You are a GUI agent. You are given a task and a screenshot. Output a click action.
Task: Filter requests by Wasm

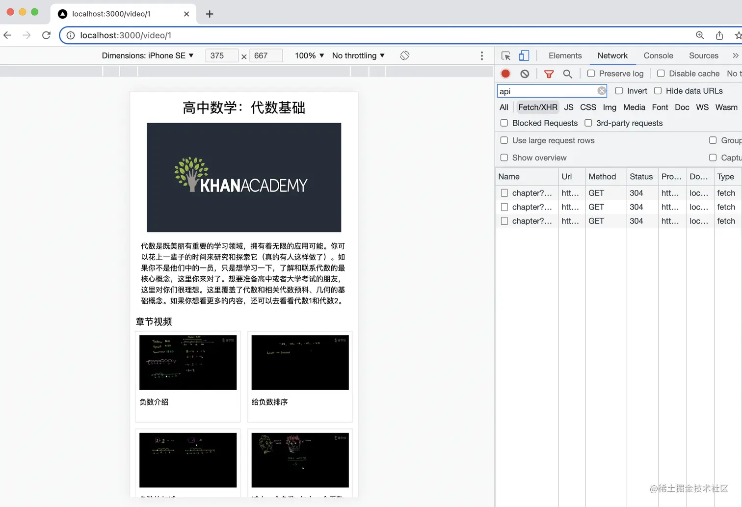726,107
